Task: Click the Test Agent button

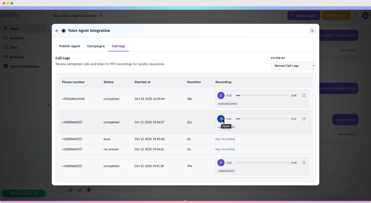Action: [336, 16]
